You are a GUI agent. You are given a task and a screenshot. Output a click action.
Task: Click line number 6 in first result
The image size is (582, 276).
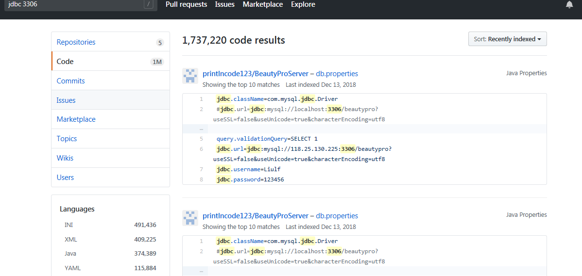click(x=201, y=149)
